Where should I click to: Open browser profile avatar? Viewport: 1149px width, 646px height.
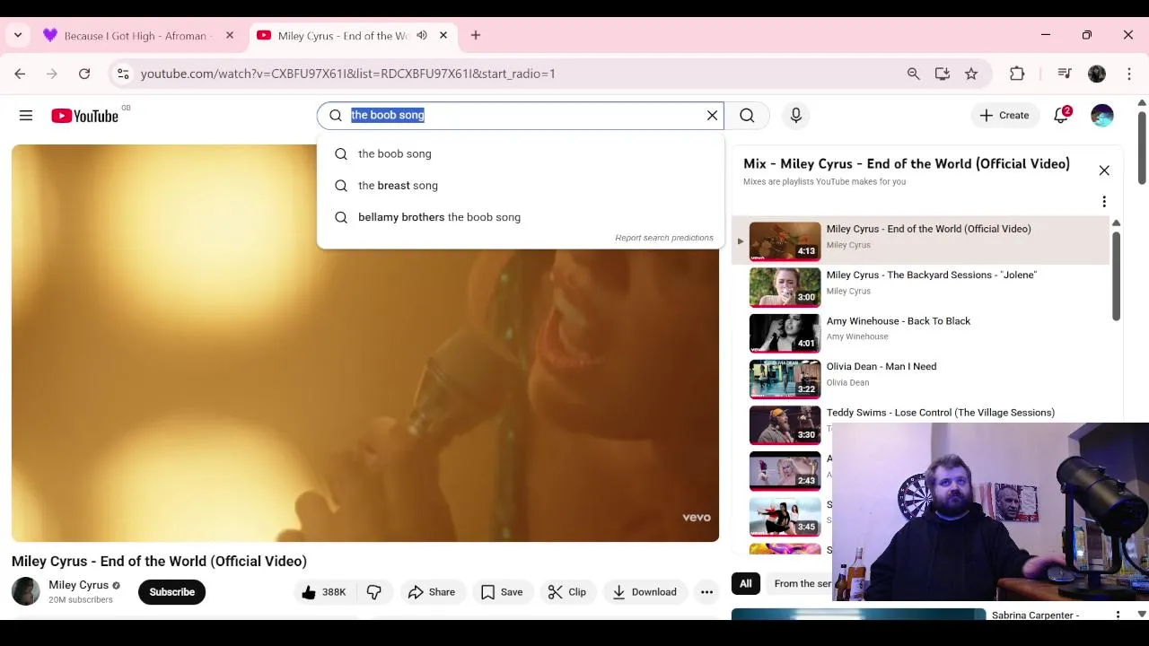1097,74
